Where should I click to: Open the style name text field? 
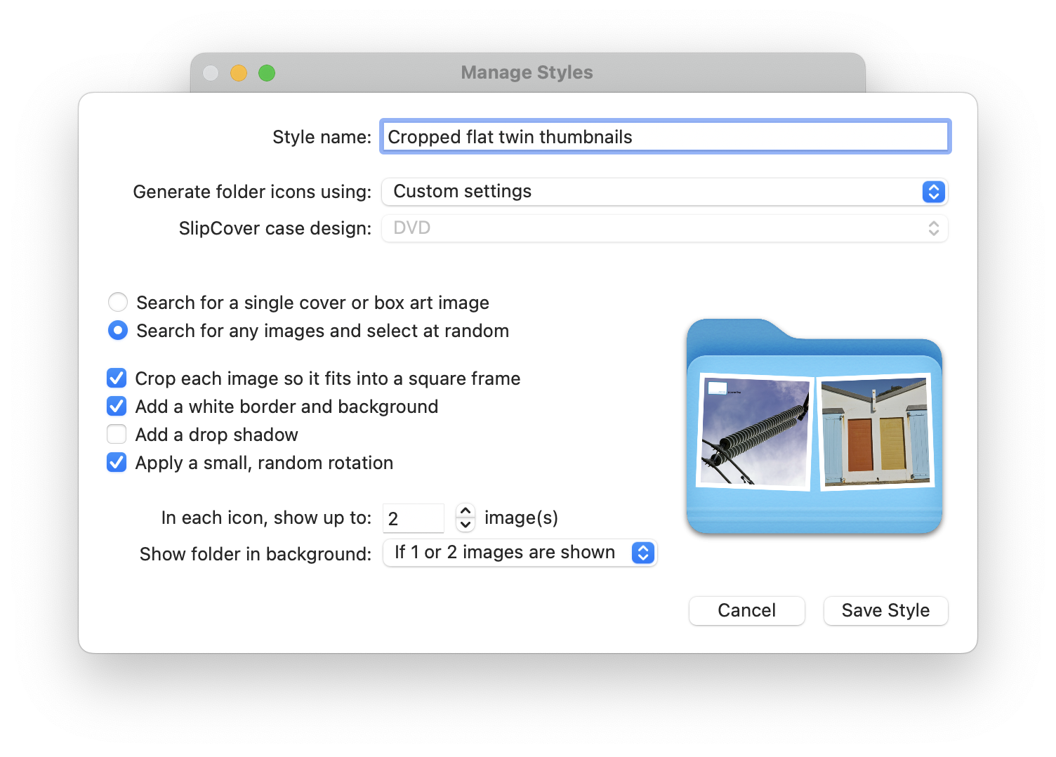[x=664, y=137]
